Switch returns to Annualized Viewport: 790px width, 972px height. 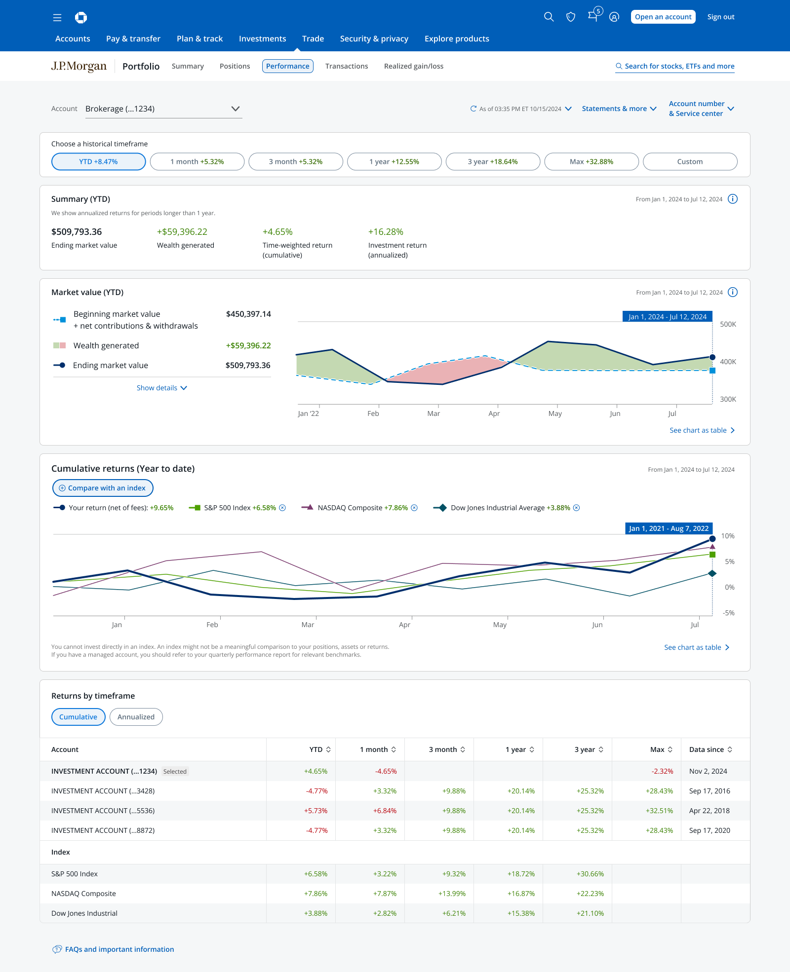point(136,717)
